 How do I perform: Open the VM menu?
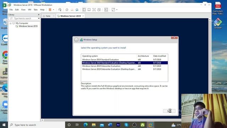[29, 10]
